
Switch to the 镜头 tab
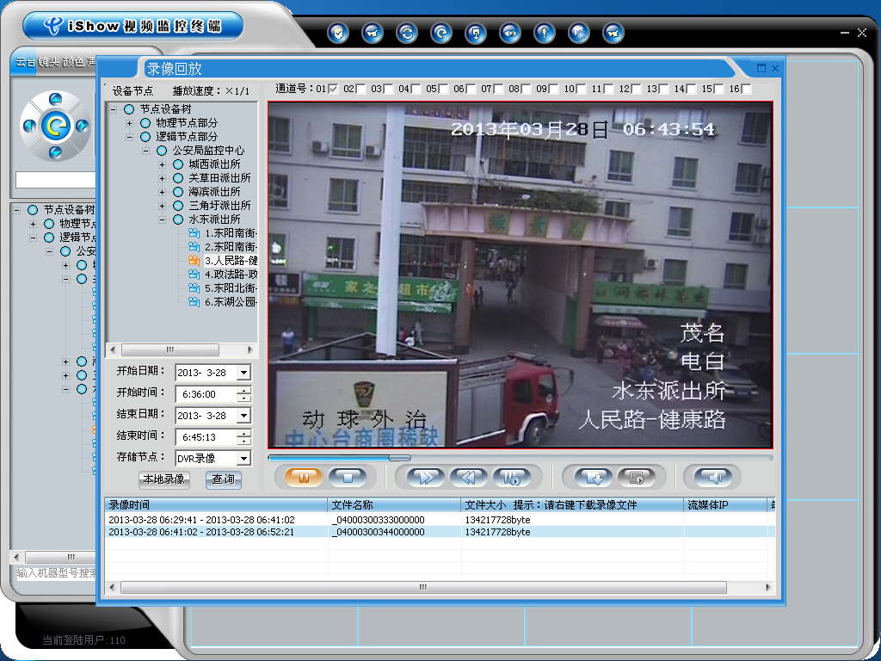48,62
